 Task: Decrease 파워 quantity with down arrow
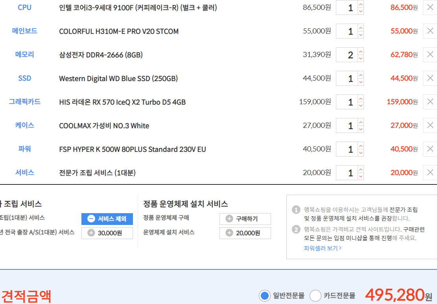pyautogui.click(x=361, y=153)
